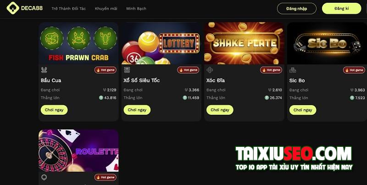The image size is (367, 185).
Task: Start Xổ Số Siêu Tốc with Chơi ngay
Action: (x=137, y=110)
